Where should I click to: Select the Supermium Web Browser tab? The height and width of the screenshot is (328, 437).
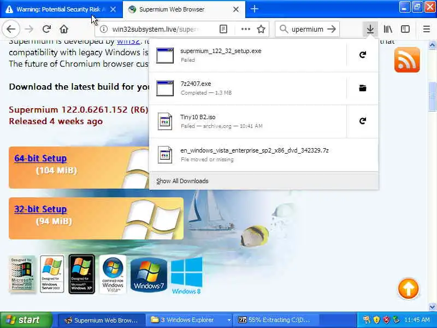coord(184,9)
